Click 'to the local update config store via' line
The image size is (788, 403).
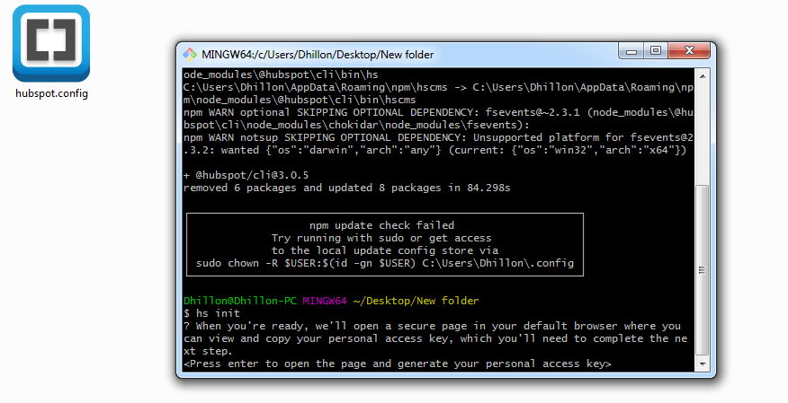click(x=385, y=250)
